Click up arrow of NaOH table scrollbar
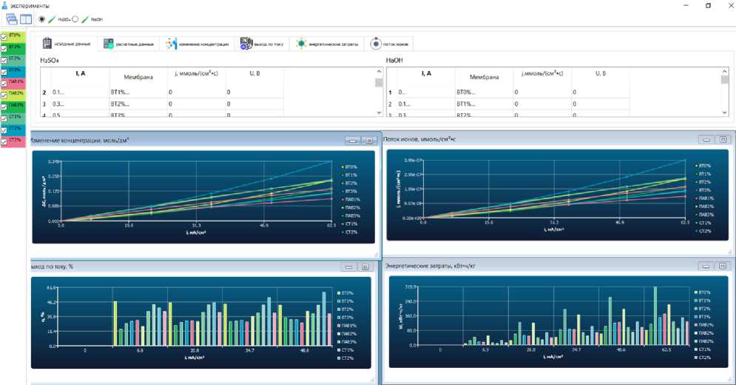Viewport: 736px width, 385px height. 724,72
